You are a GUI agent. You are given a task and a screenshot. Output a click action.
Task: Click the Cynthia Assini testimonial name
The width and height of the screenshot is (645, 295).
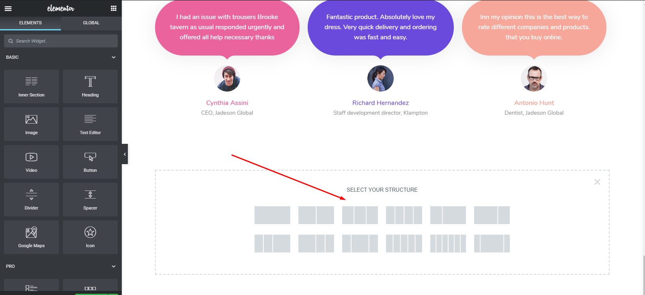227,103
